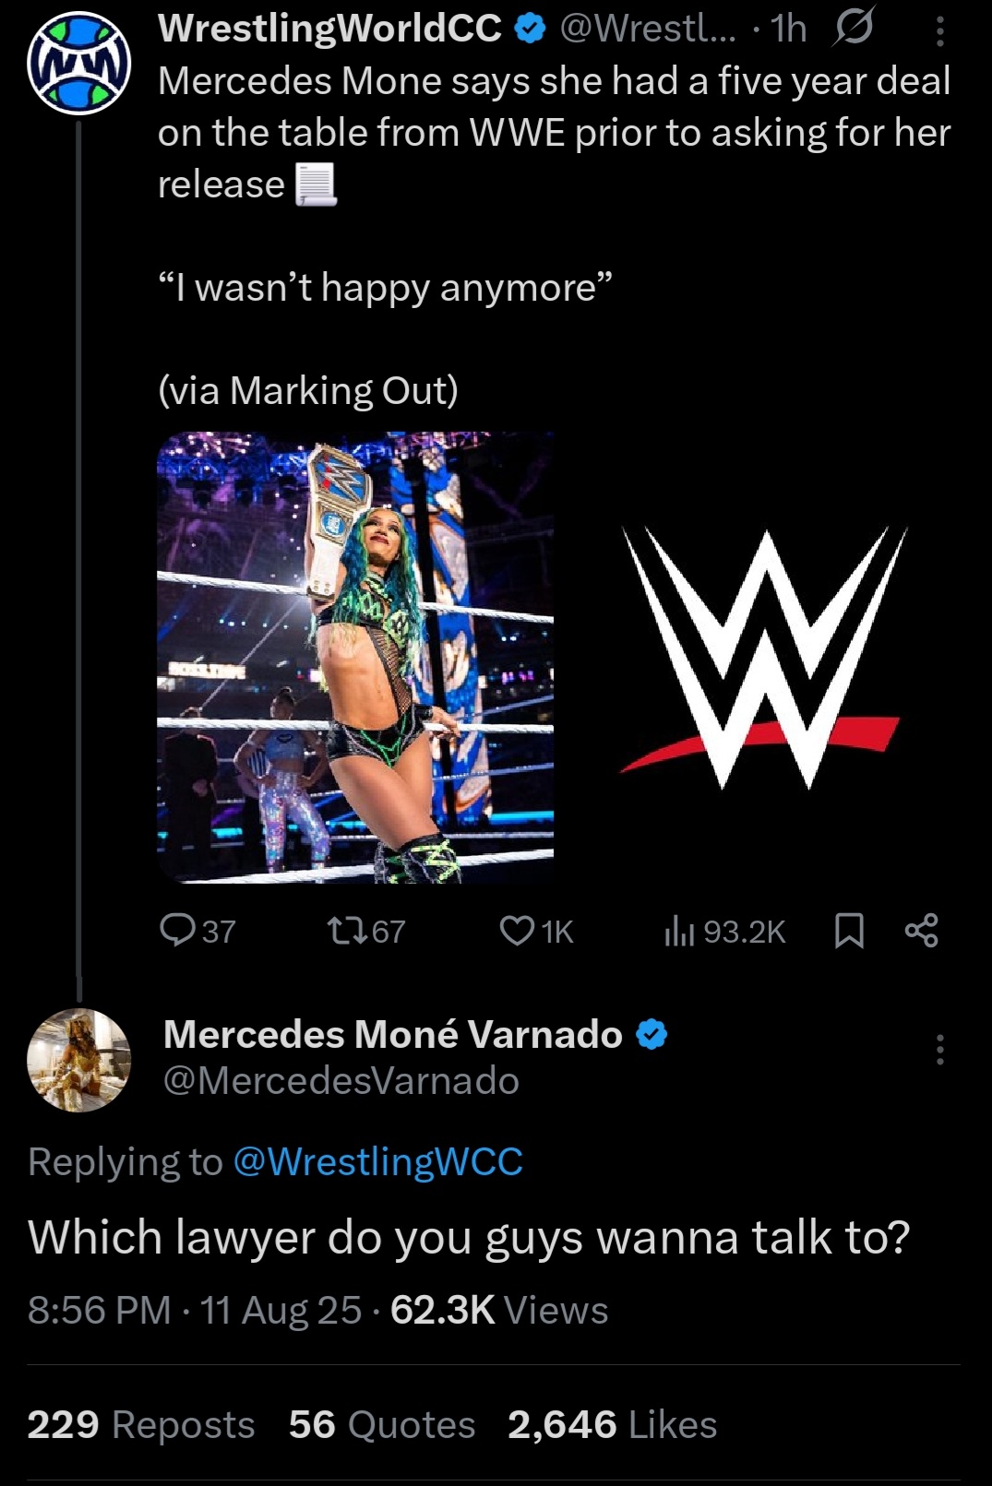Click the reply comment icon
The height and width of the screenshot is (1486, 992).
(175, 930)
